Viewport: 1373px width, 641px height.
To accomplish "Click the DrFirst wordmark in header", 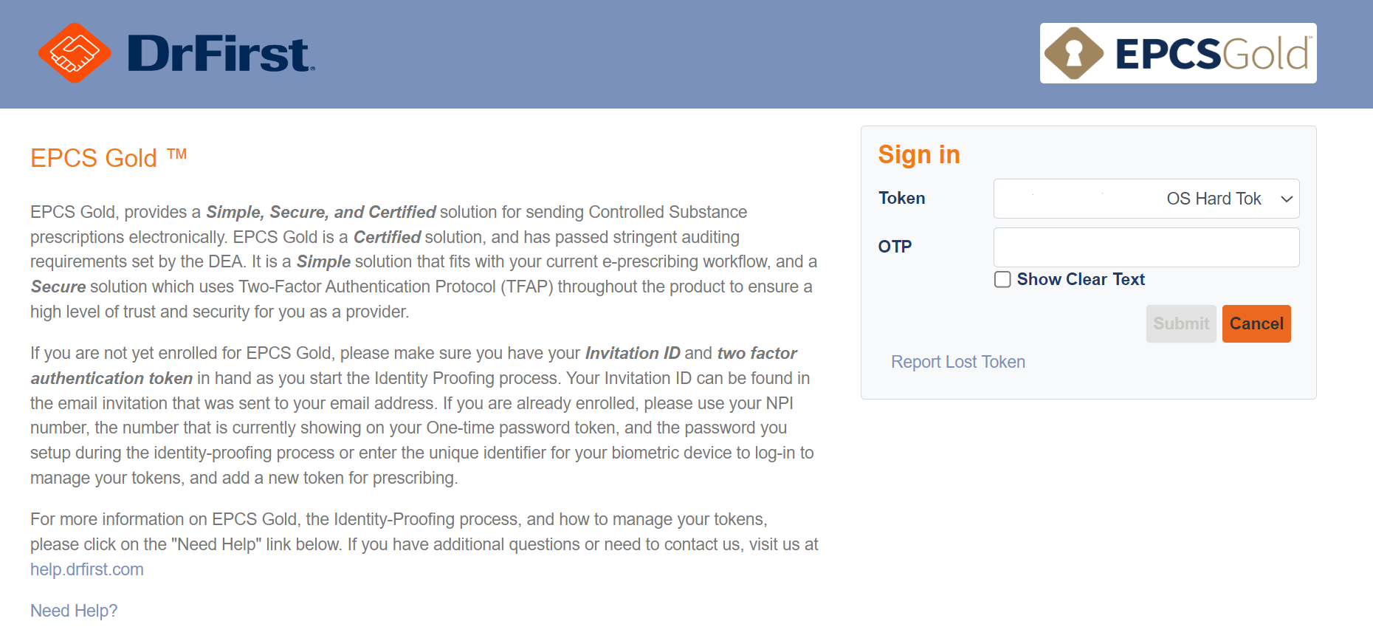I will pos(221,54).
